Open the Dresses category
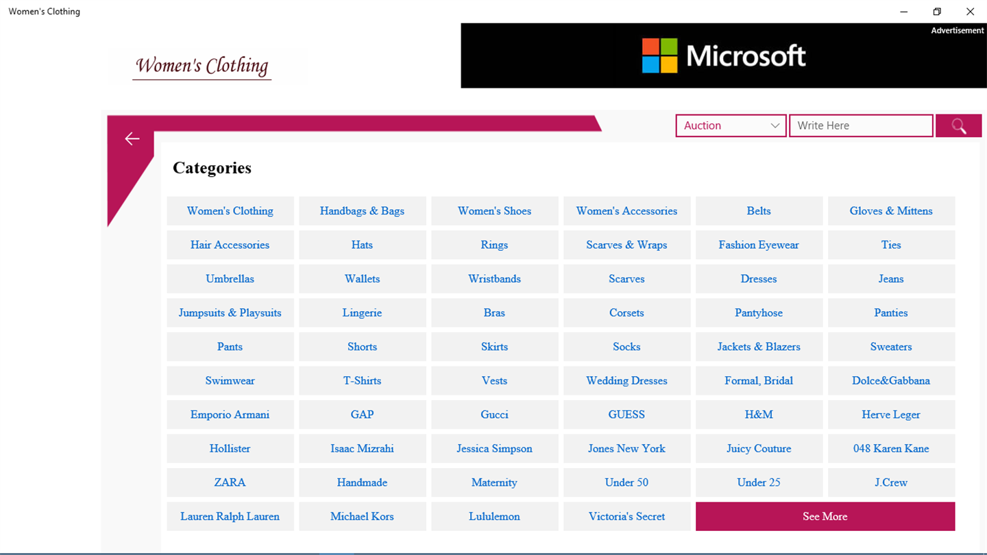This screenshot has height=555, width=987. (759, 279)
